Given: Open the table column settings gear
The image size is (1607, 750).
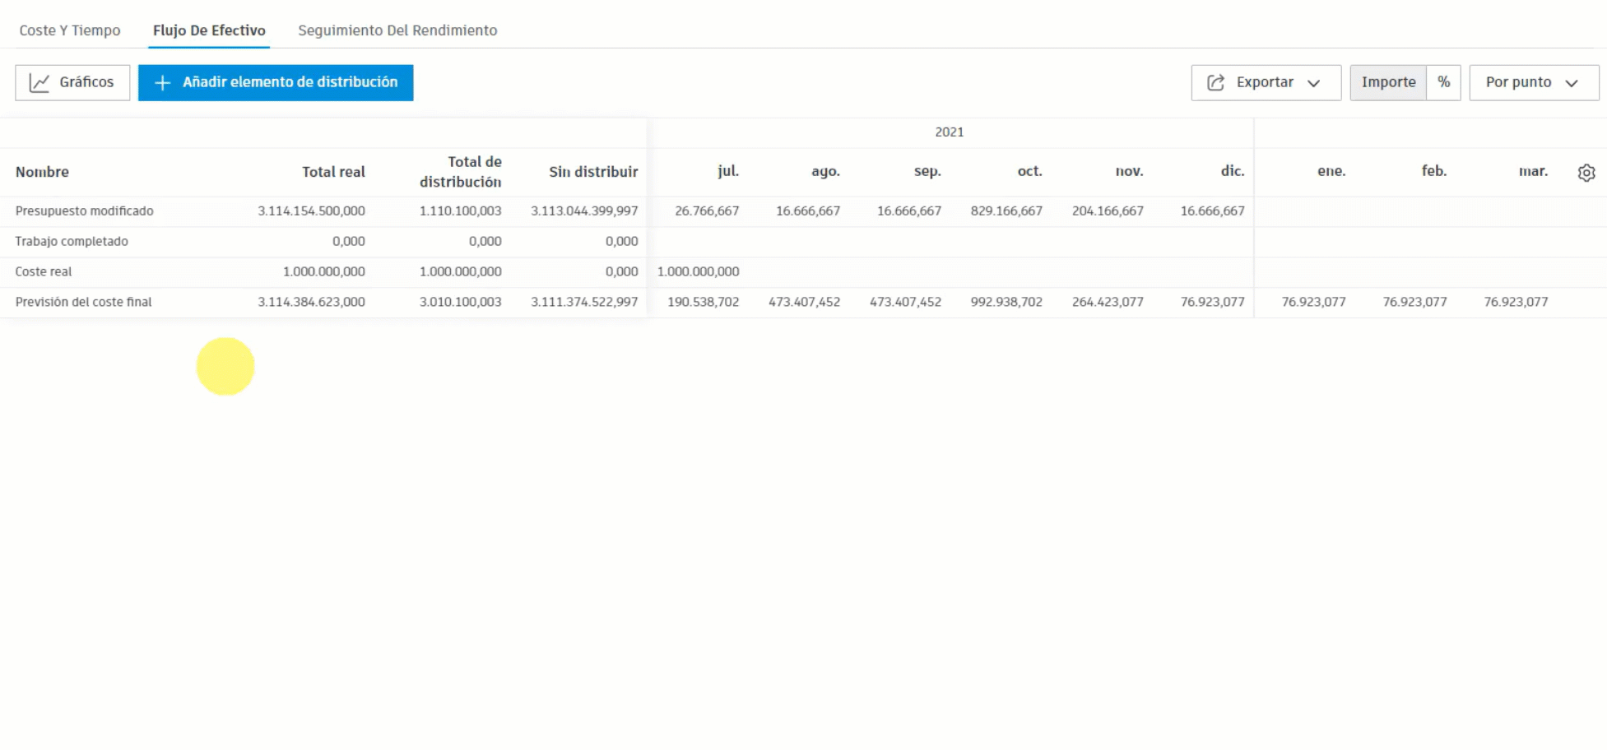Looking at the screenshot, I should (x=1586, y=173).
